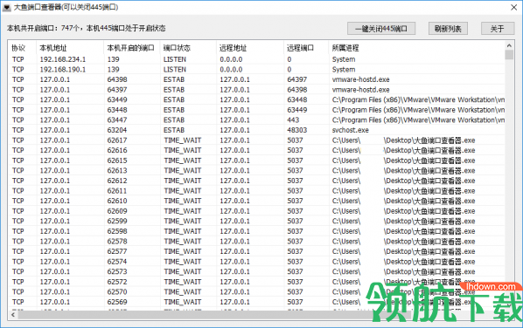Select local port 63447 cell

pyautogui.click(x=117, y=120)
